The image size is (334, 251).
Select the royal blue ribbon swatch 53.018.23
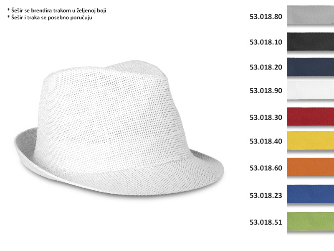point(311,194)
